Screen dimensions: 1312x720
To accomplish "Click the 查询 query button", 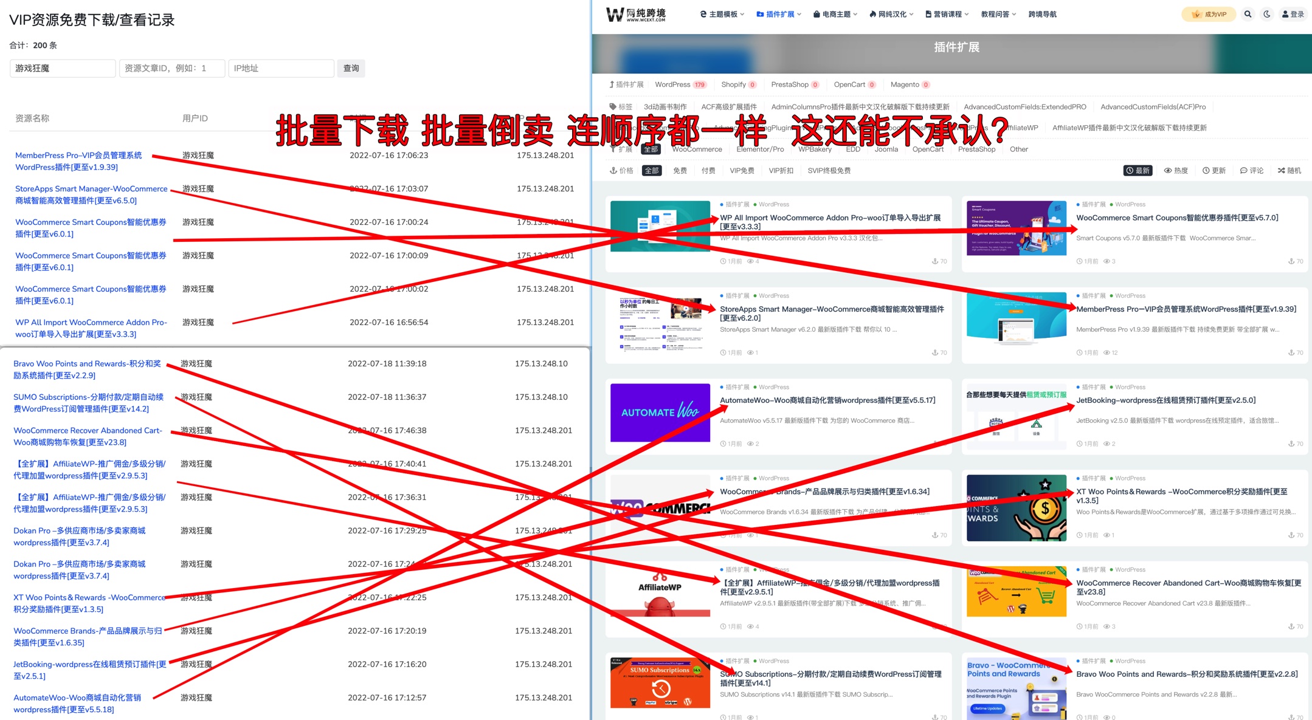I will tap(351, 68).
